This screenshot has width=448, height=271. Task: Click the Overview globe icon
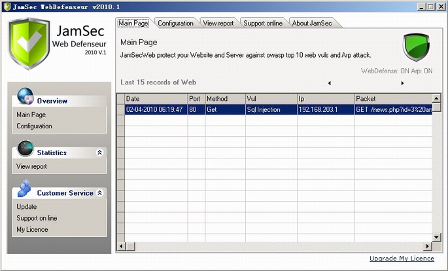tap(26, 96)
